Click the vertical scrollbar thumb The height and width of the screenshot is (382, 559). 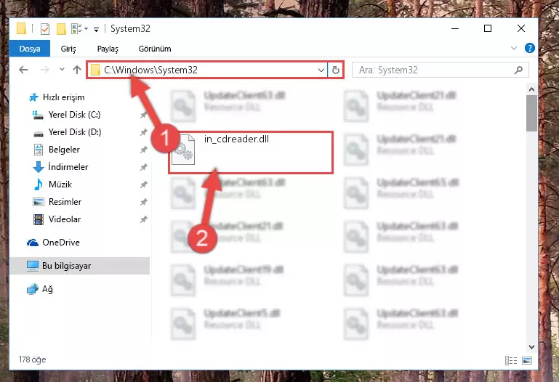[531, 113]
